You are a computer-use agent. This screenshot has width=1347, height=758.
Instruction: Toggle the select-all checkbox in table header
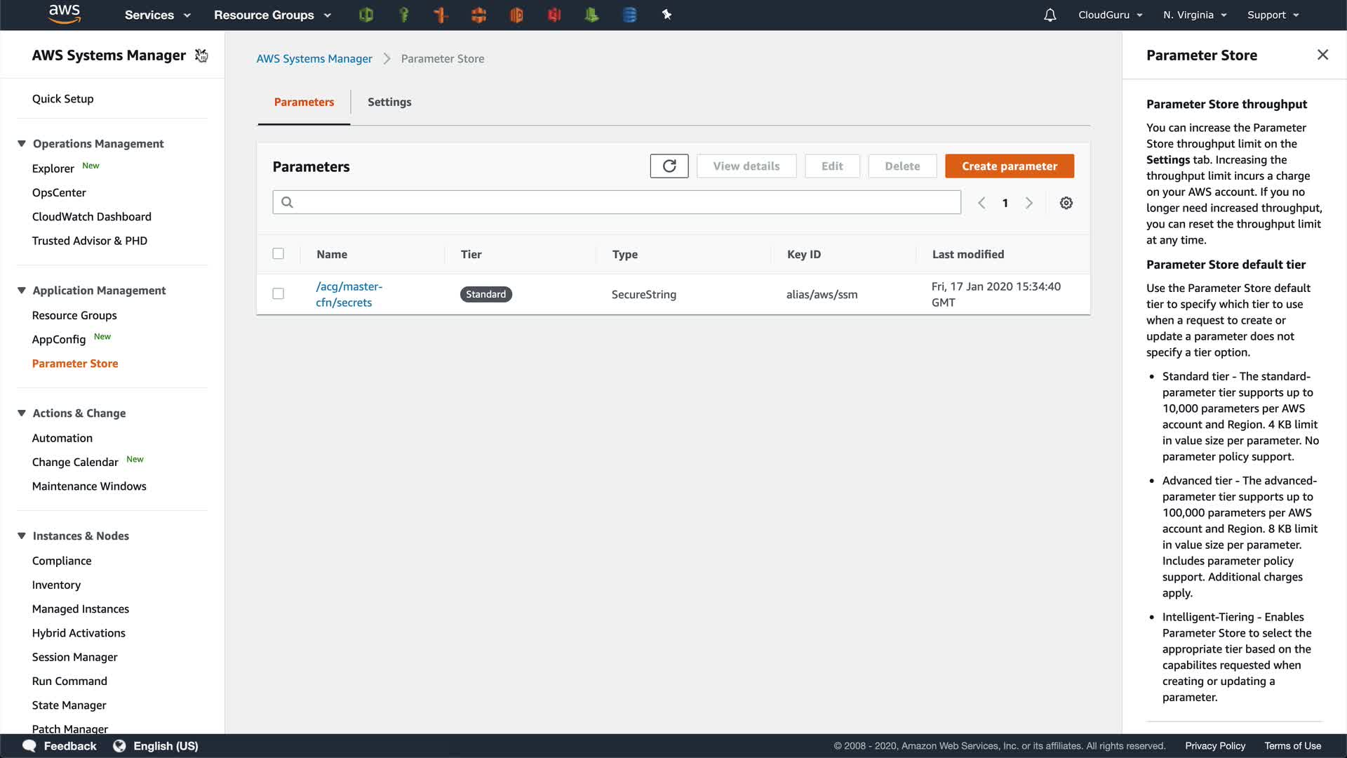[x=279, y=254]
